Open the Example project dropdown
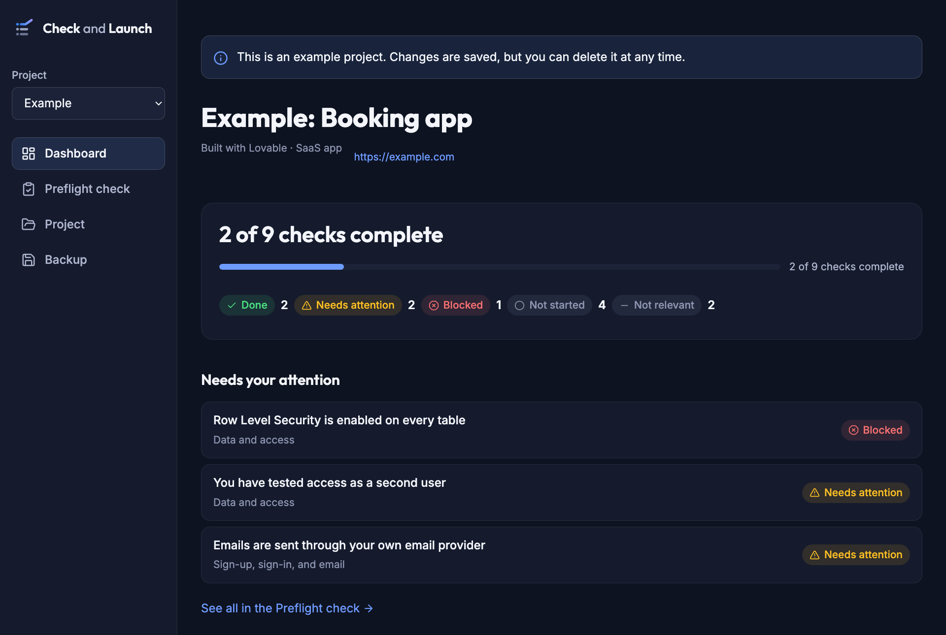 [x=88, y=103]
